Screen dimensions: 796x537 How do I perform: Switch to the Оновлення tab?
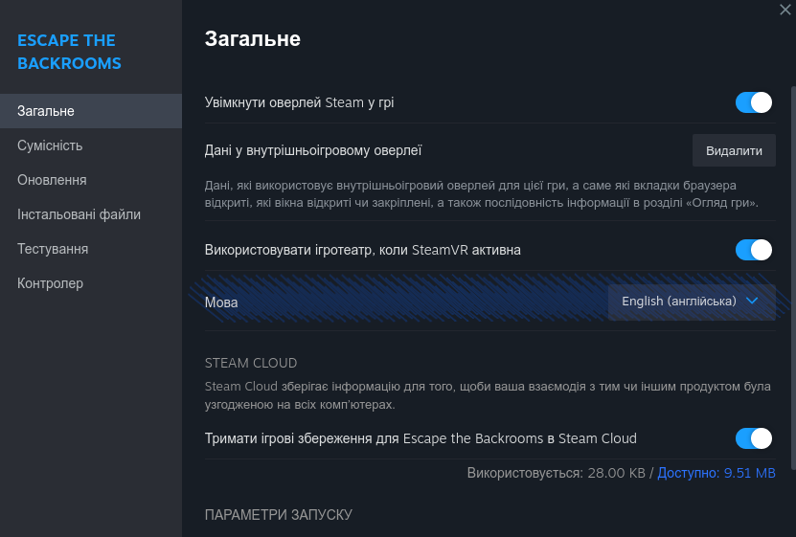point(91,180)
